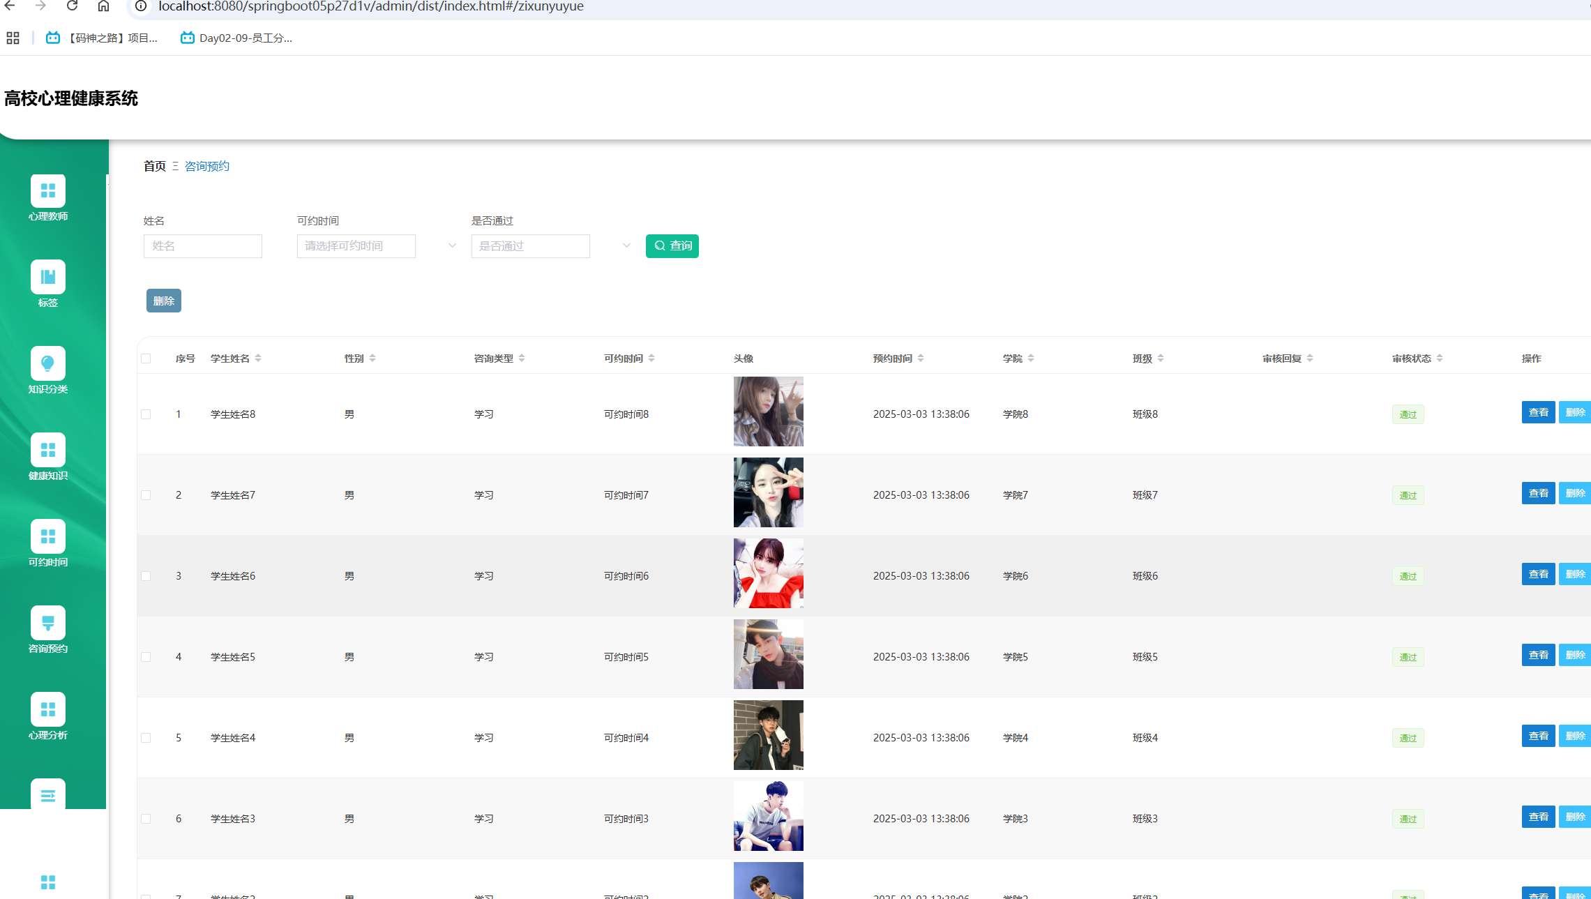Image resolution: width=1591 pixels, height=899 pixels.
Task: Check the checkbox for row 学生姓名8
Action: coord(146,414)
